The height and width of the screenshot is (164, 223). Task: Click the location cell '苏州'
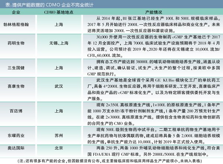pos(59,135)
